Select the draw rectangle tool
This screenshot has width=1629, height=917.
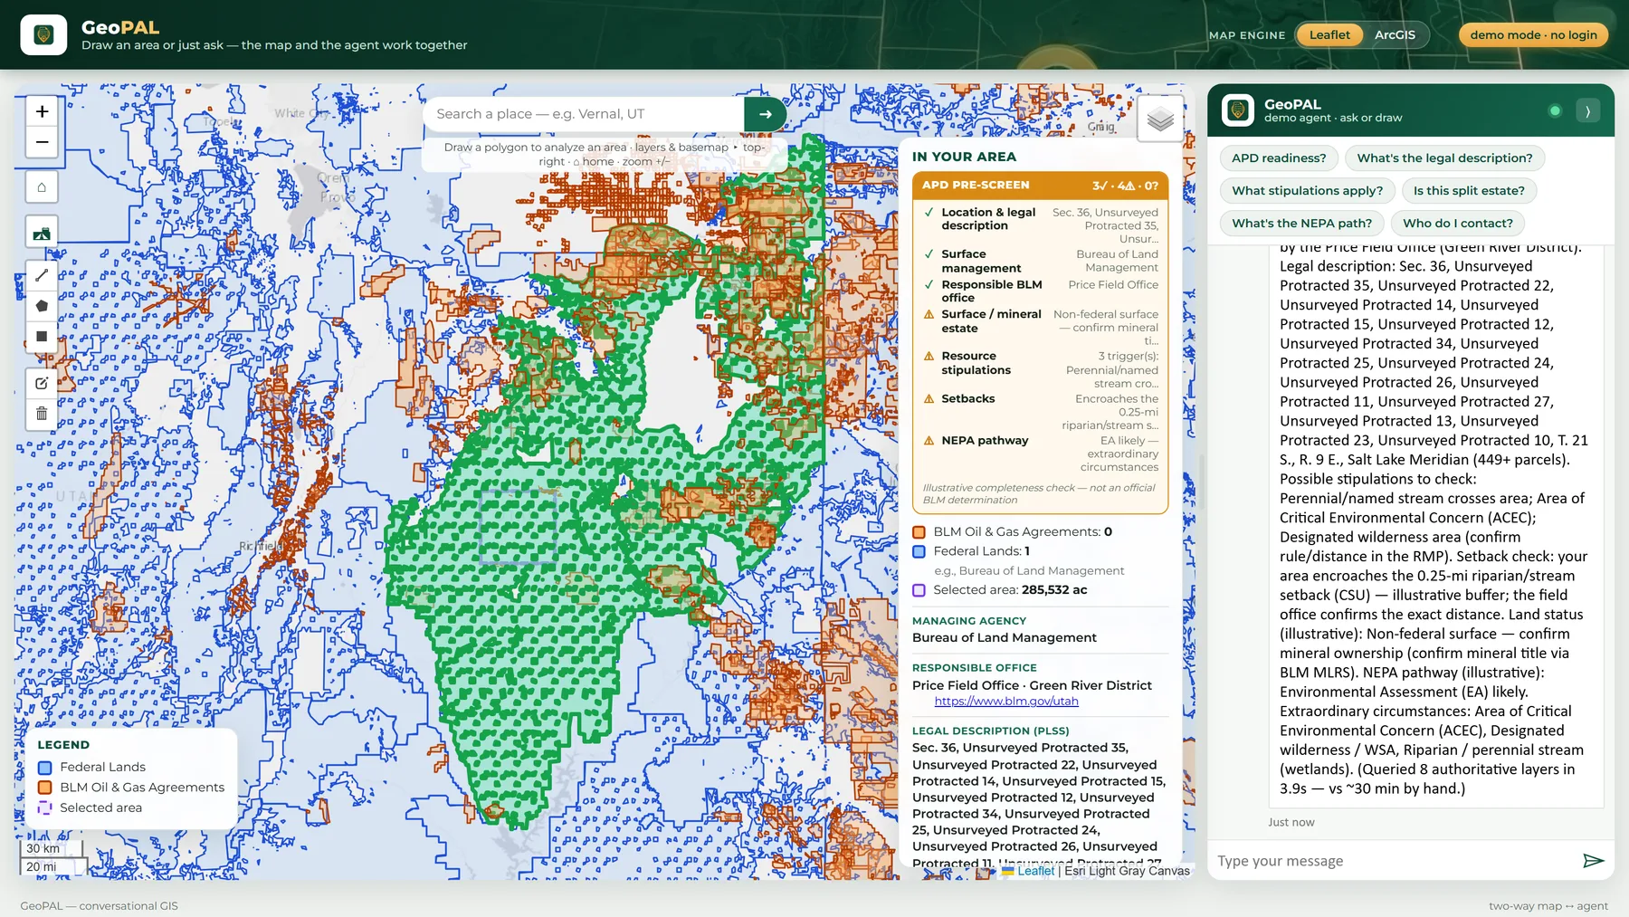[x=42, y=337]
